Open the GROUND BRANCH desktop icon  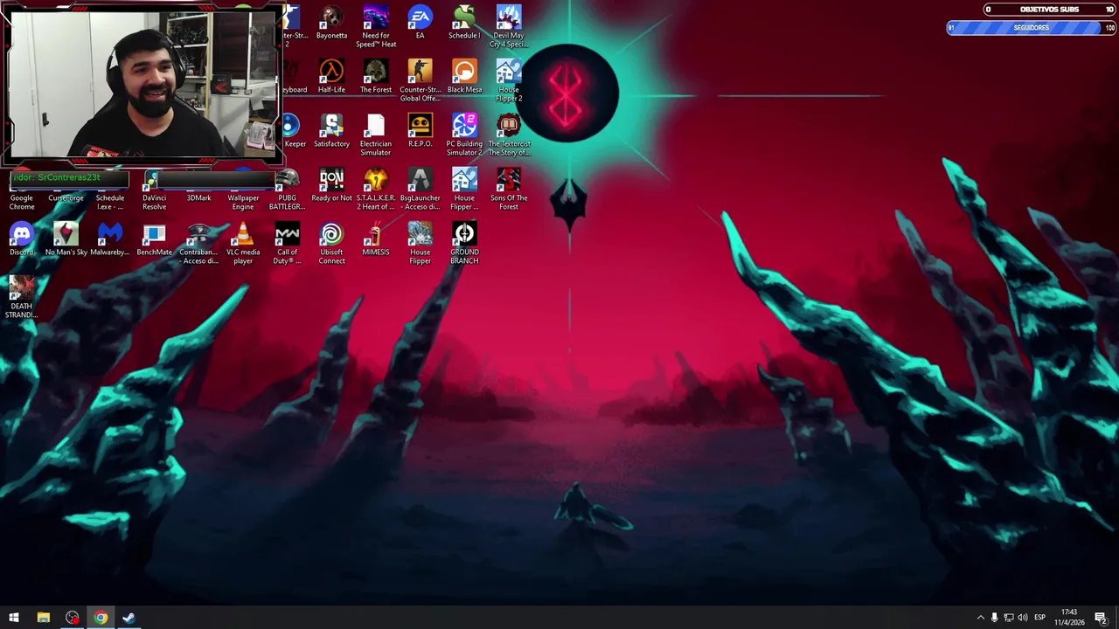pos(464,243)
